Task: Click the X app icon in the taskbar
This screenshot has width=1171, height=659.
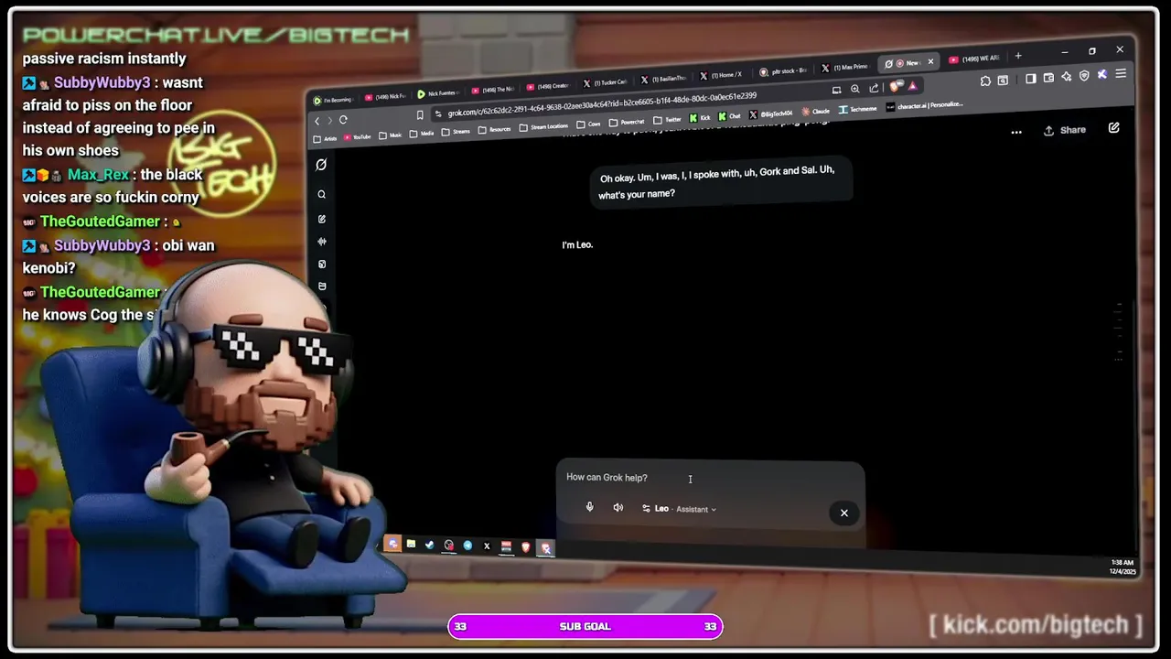Action: (487, 546)
